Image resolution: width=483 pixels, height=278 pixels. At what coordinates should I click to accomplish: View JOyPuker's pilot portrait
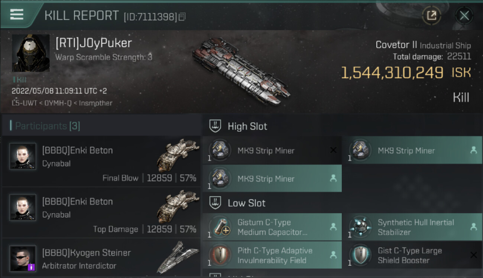point(30,53)
